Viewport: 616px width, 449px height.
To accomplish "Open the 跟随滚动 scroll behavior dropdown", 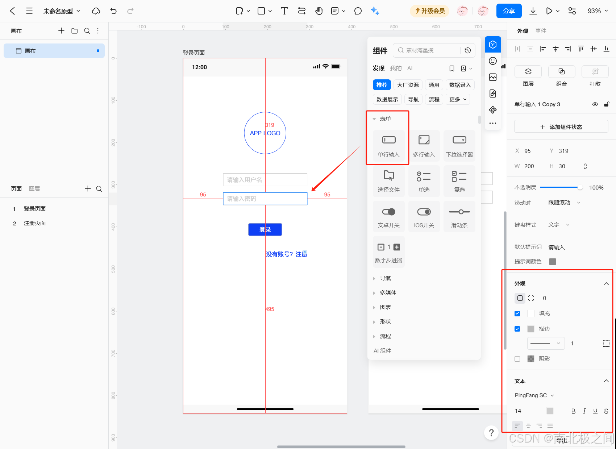I will (x=564, y=203).
